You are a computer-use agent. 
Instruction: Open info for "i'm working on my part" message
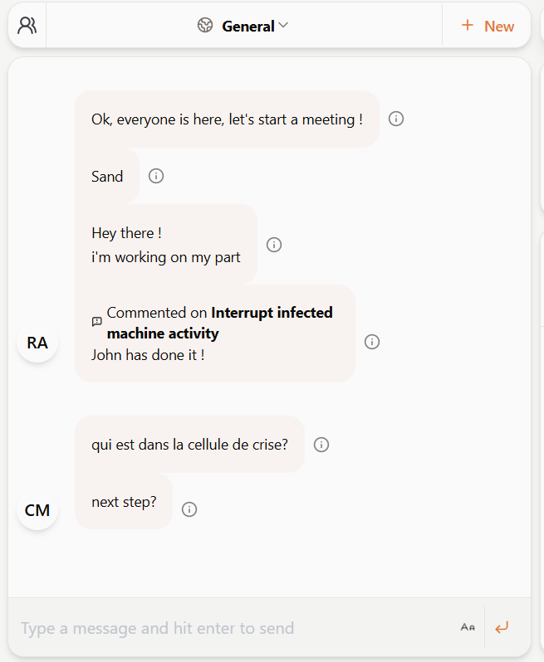(274, 245)
